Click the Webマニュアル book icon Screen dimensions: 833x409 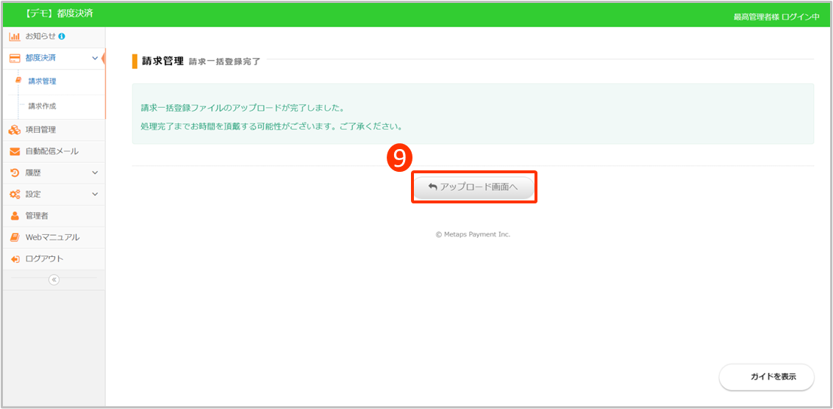15,237
